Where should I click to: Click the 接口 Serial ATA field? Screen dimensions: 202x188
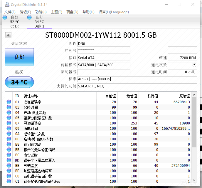(104, 58)
